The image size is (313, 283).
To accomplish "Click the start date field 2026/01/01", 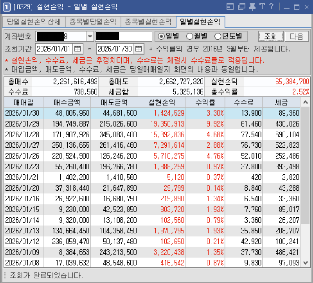I will (x=54, y=49).
